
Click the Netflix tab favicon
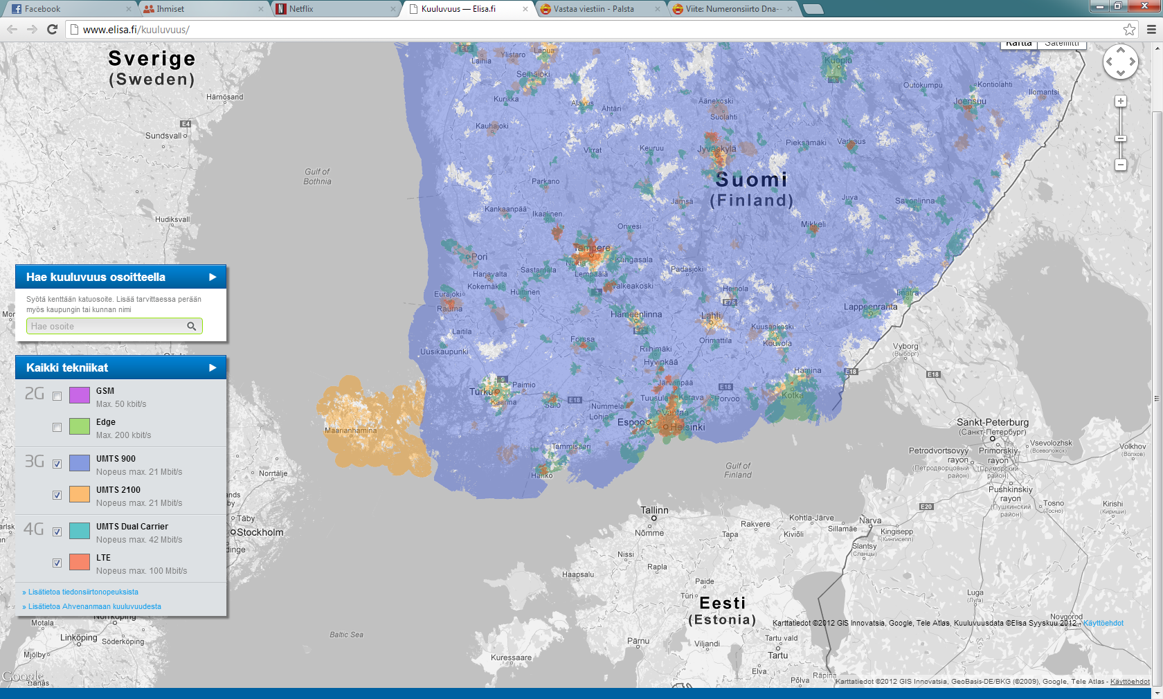coord(280,9)
